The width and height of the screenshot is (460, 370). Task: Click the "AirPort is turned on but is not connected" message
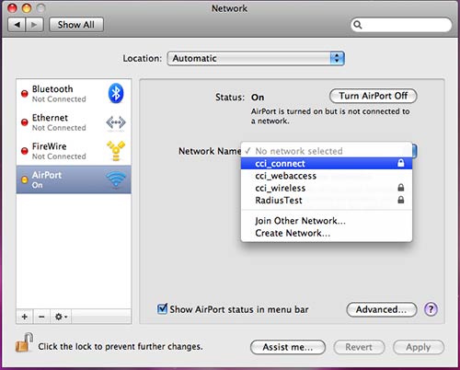click(330, 116)
